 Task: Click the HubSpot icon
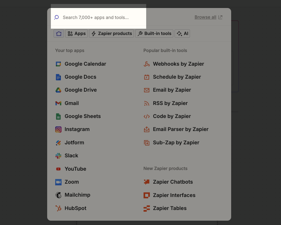tap(58, 208)
